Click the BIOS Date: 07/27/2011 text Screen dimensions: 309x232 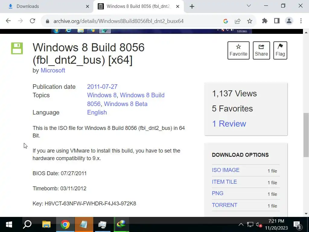pyautogui.click(x=59, y=173)
